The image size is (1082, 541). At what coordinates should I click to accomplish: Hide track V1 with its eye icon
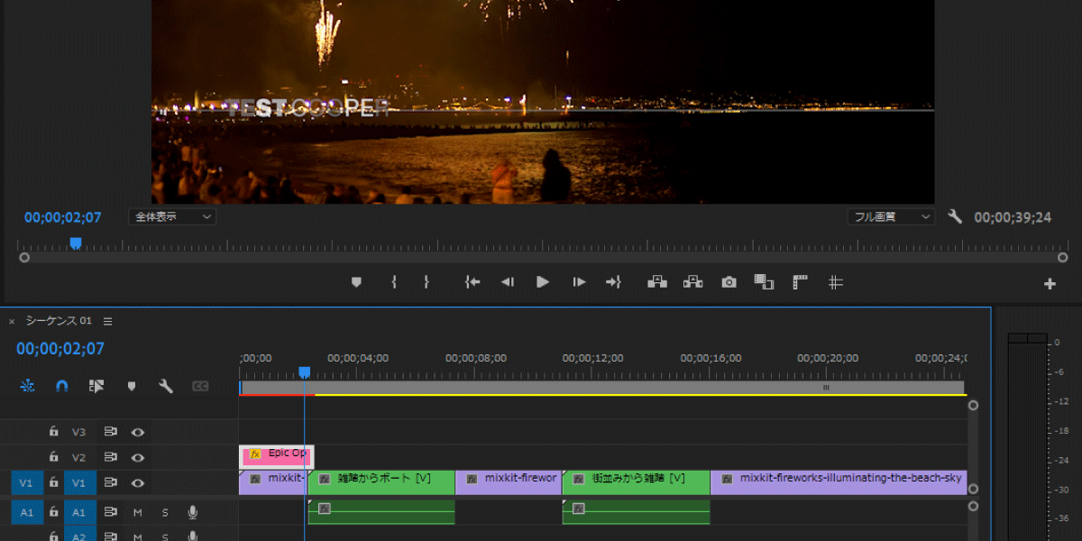(138, 482)
